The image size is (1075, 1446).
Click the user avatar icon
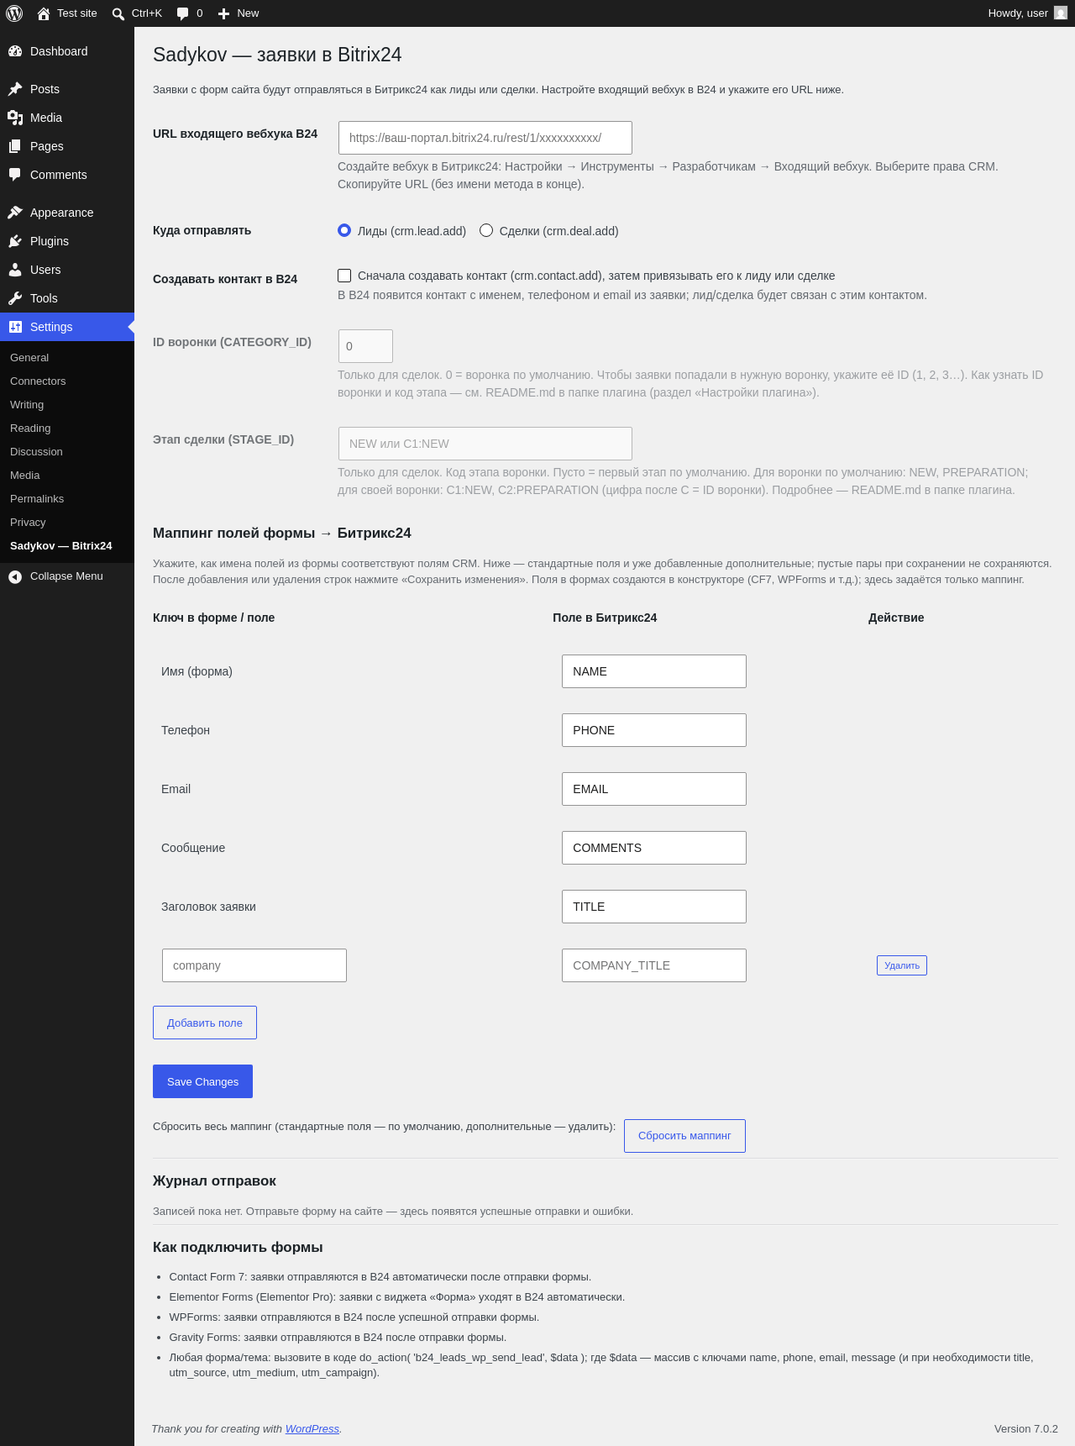1061,13
